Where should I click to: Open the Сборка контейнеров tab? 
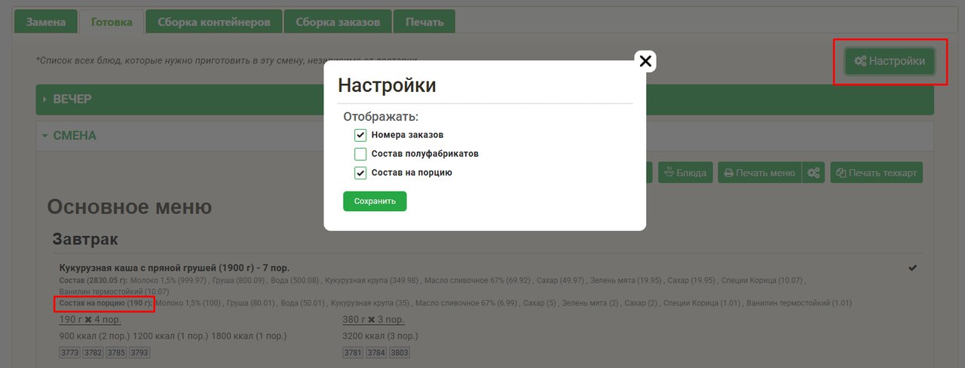click(213, 22)
